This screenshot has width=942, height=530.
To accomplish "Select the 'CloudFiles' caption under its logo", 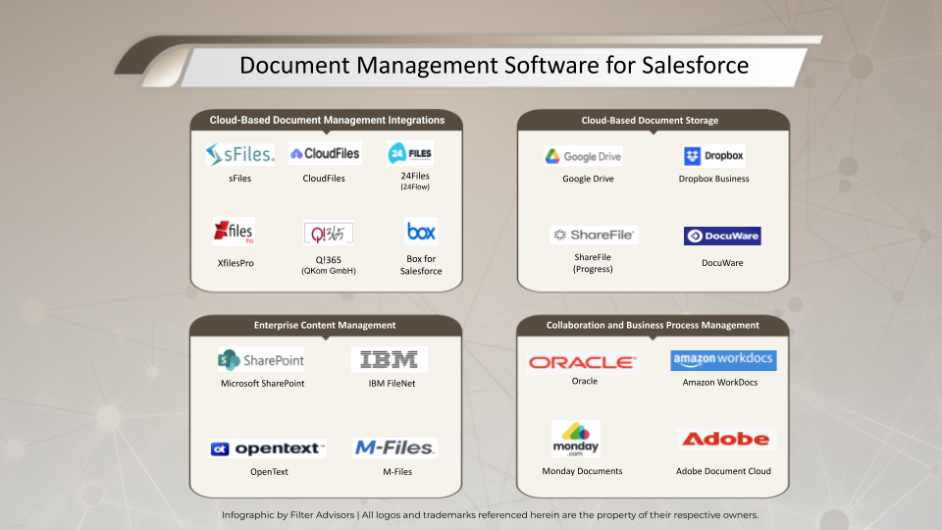I will tap(324, 179).
